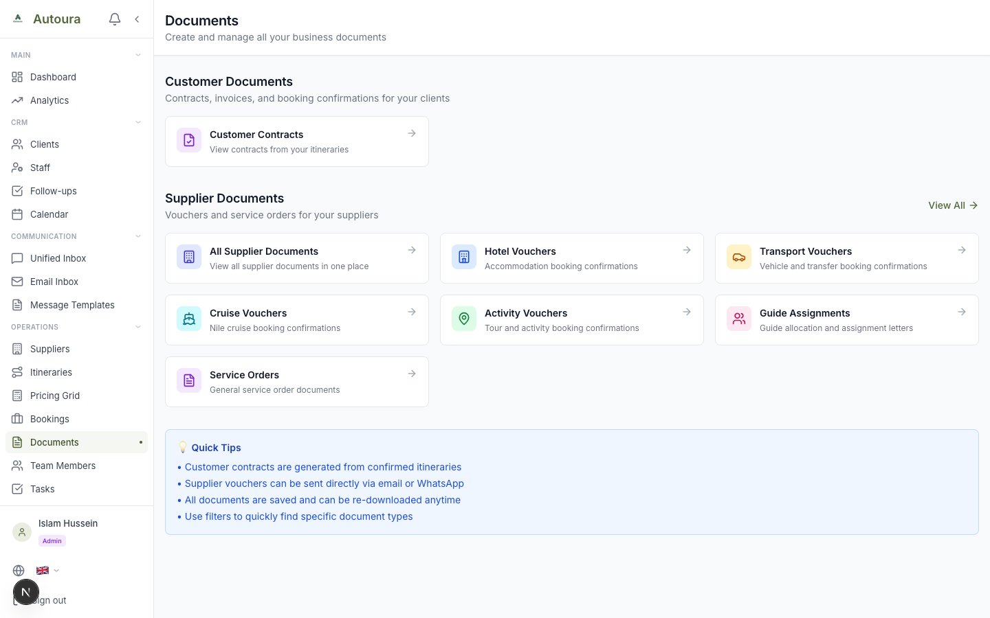Collapse the OPERATIONS section chevron
The image size is (990, 618).
(x=138, y=327)
